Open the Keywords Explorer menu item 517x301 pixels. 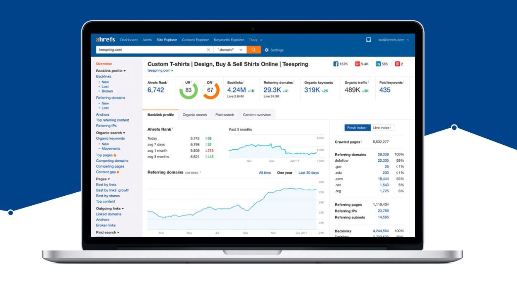(x=229, y=40)
